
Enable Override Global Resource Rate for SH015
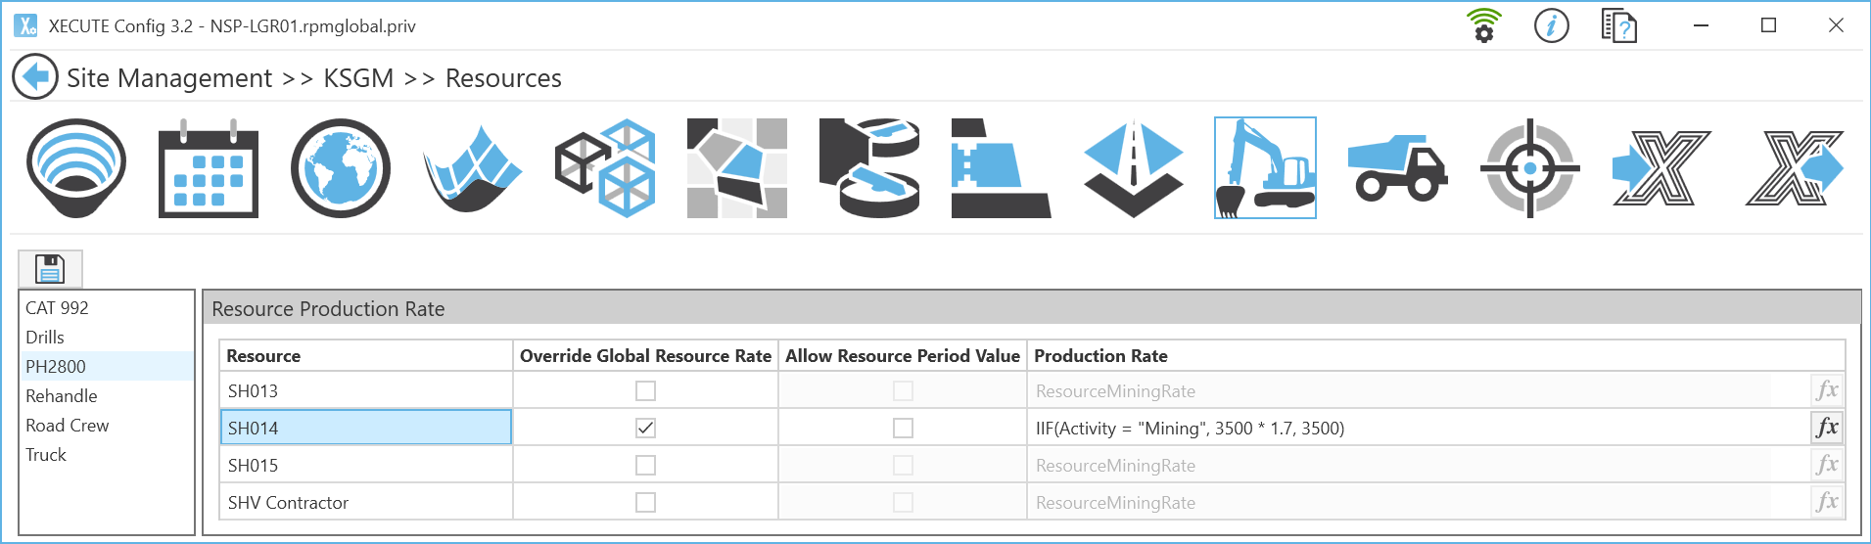pyautogui.click(x=645, y=465)
